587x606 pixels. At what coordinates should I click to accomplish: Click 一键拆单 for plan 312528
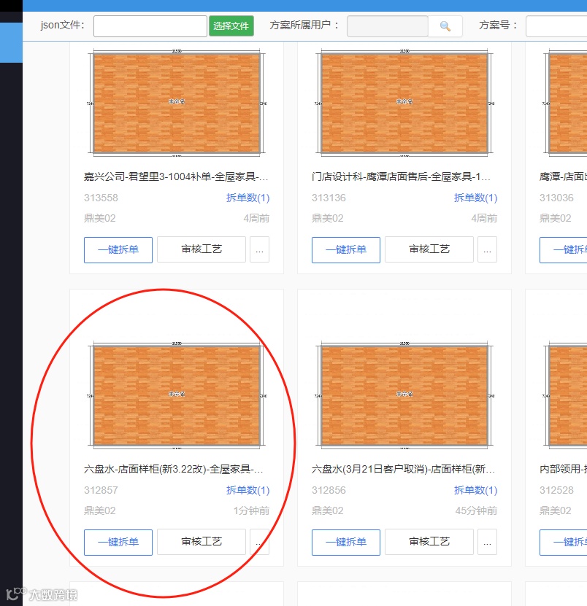[x=564, y=543]
